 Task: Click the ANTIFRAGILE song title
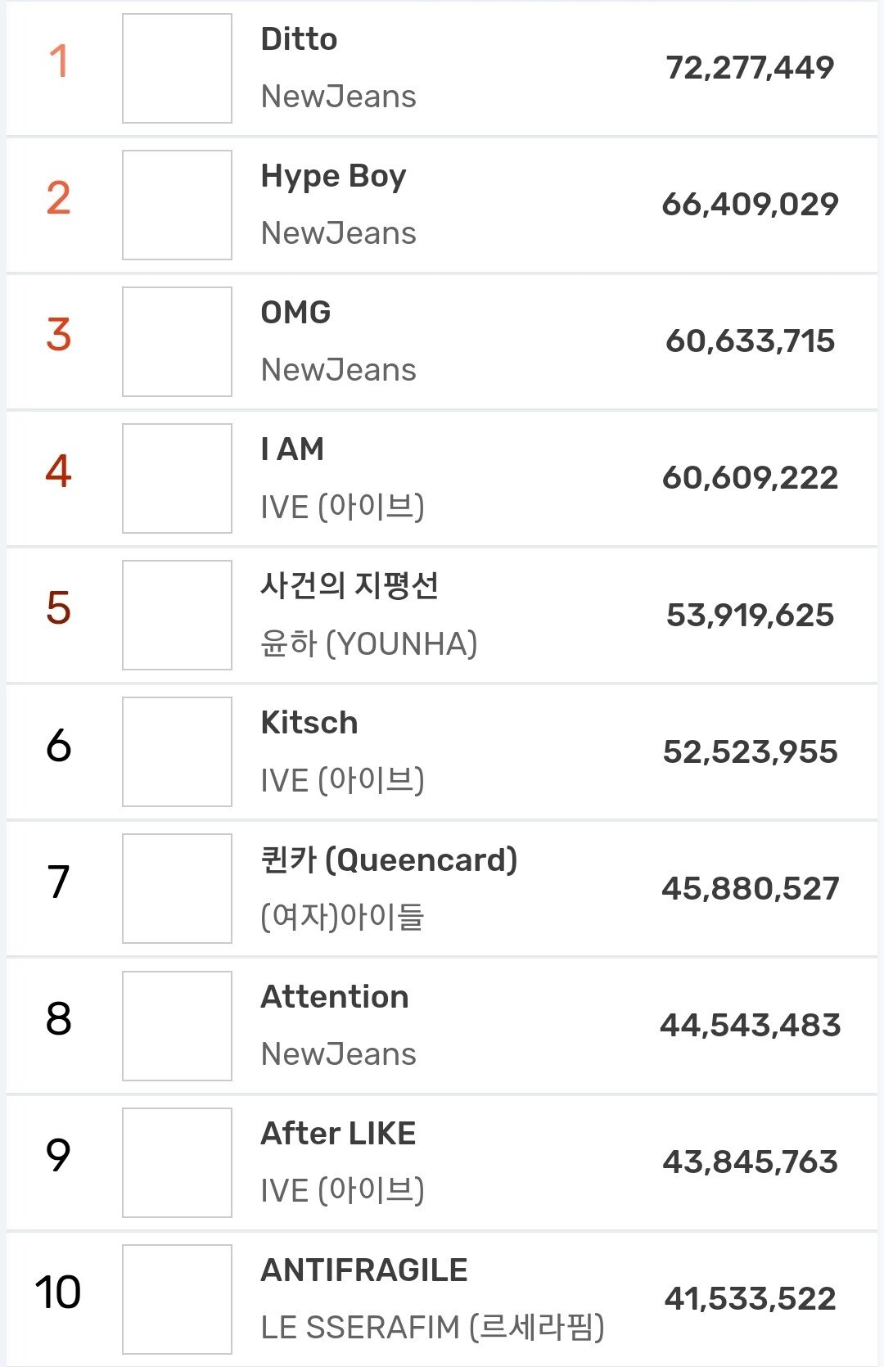[x=364, y=1270]
